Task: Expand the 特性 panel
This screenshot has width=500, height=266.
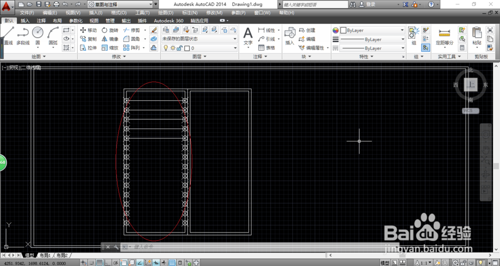Action: tap(366, 57)
